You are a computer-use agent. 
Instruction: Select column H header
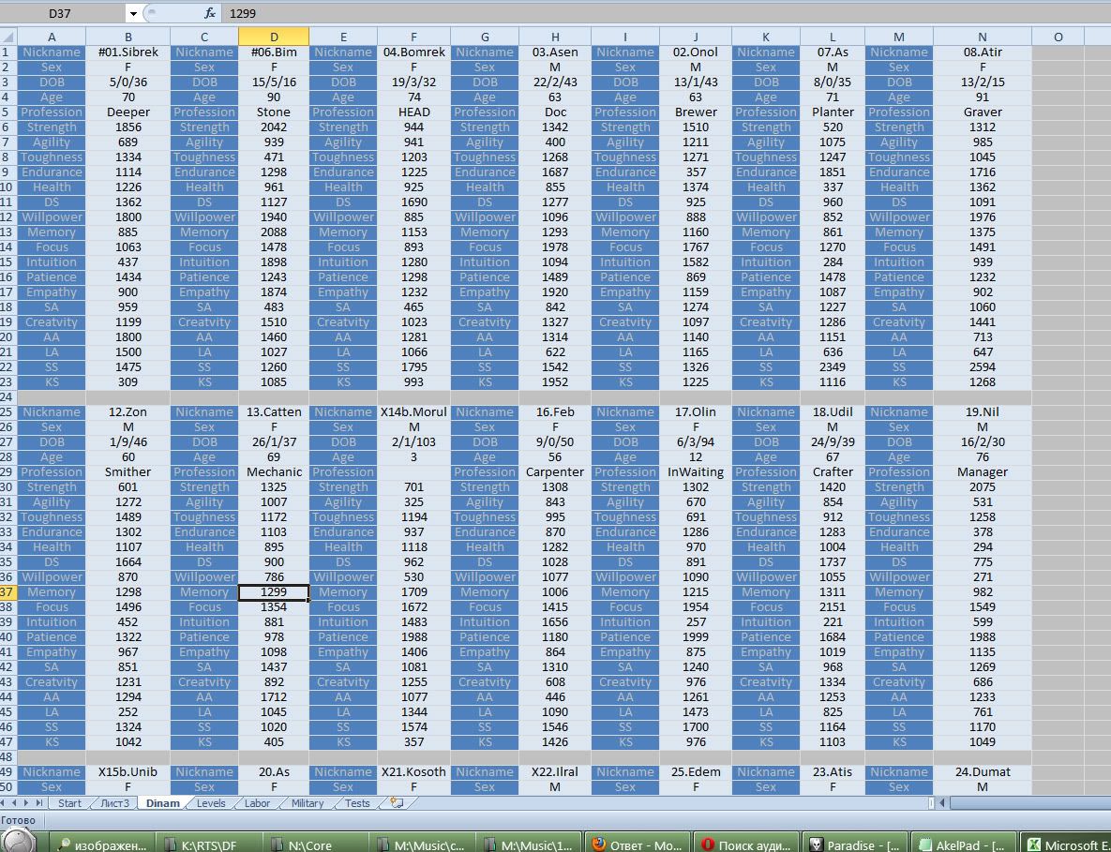point(555,37)
